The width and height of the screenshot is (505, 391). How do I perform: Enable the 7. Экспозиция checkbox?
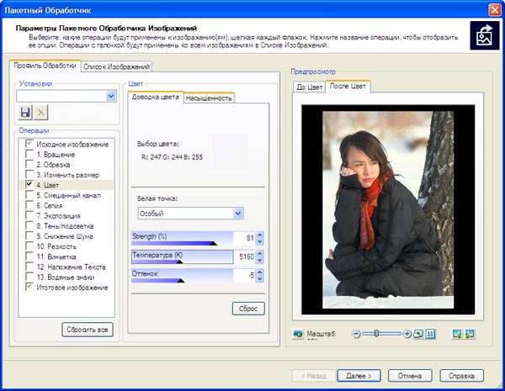click(29, 215)
